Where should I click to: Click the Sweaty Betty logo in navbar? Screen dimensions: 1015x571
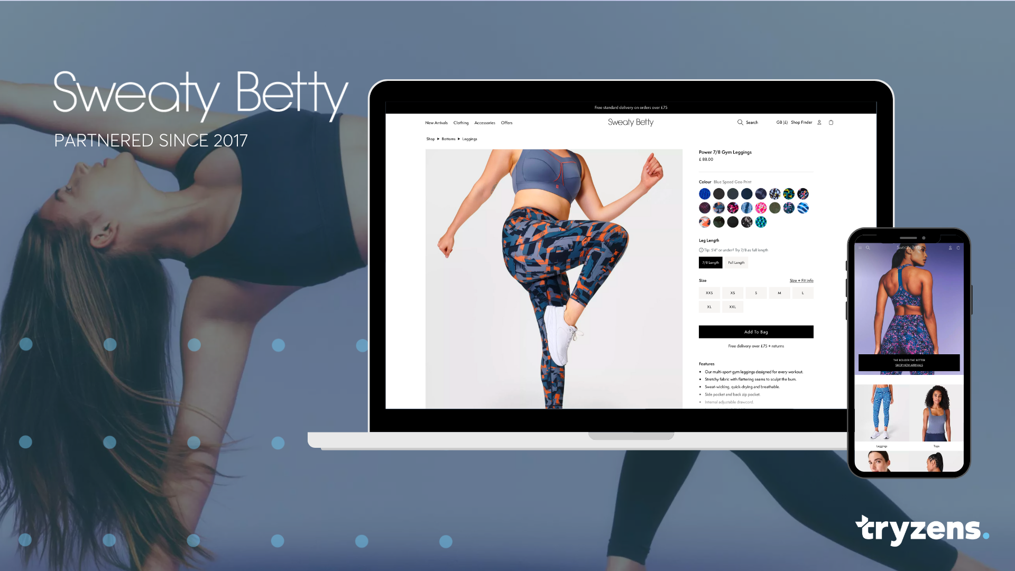(630, 122)
